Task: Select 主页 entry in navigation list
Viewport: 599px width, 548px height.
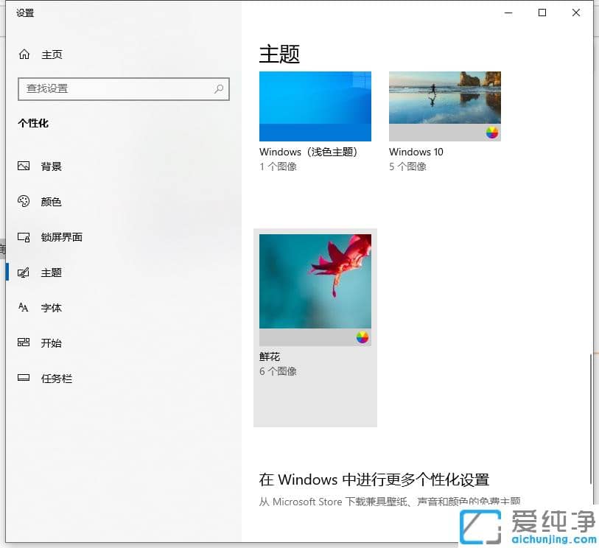Action: [49, 54]
